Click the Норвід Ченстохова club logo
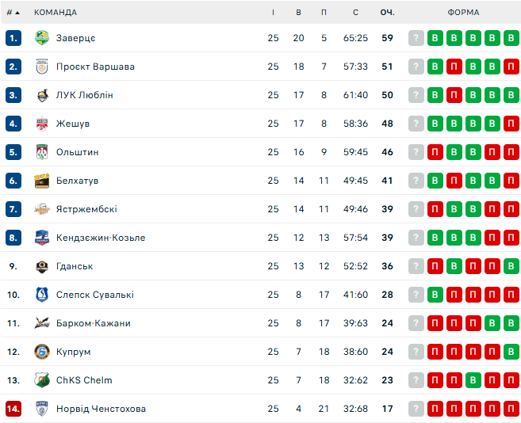The height and width of the screenshot is (423, 521). [x=42, y=409]
